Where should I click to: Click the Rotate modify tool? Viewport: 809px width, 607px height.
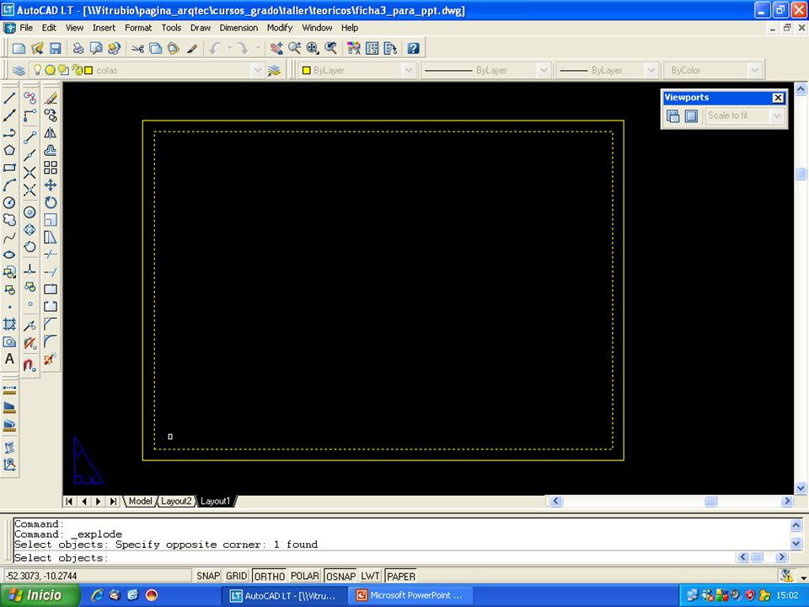(51, 203)
